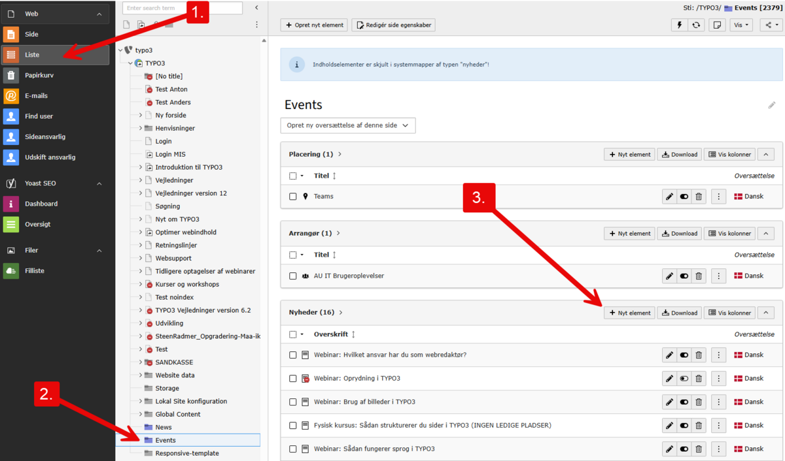Toggle visibility of Webinar: Oprydning i TYPO3

[x=684, y=379]
